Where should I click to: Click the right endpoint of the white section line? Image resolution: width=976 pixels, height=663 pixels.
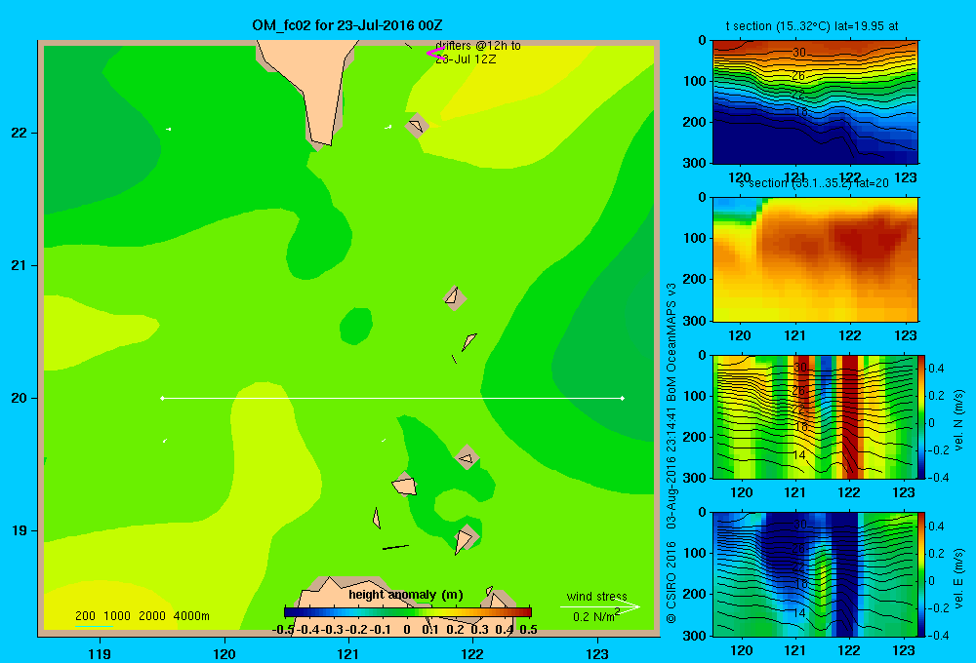coord(623,398)
